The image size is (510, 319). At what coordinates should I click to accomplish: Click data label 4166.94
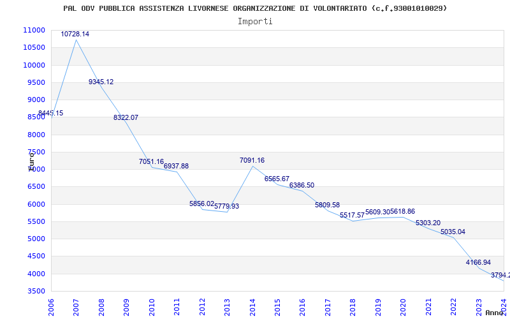click(x=478, y=262)
